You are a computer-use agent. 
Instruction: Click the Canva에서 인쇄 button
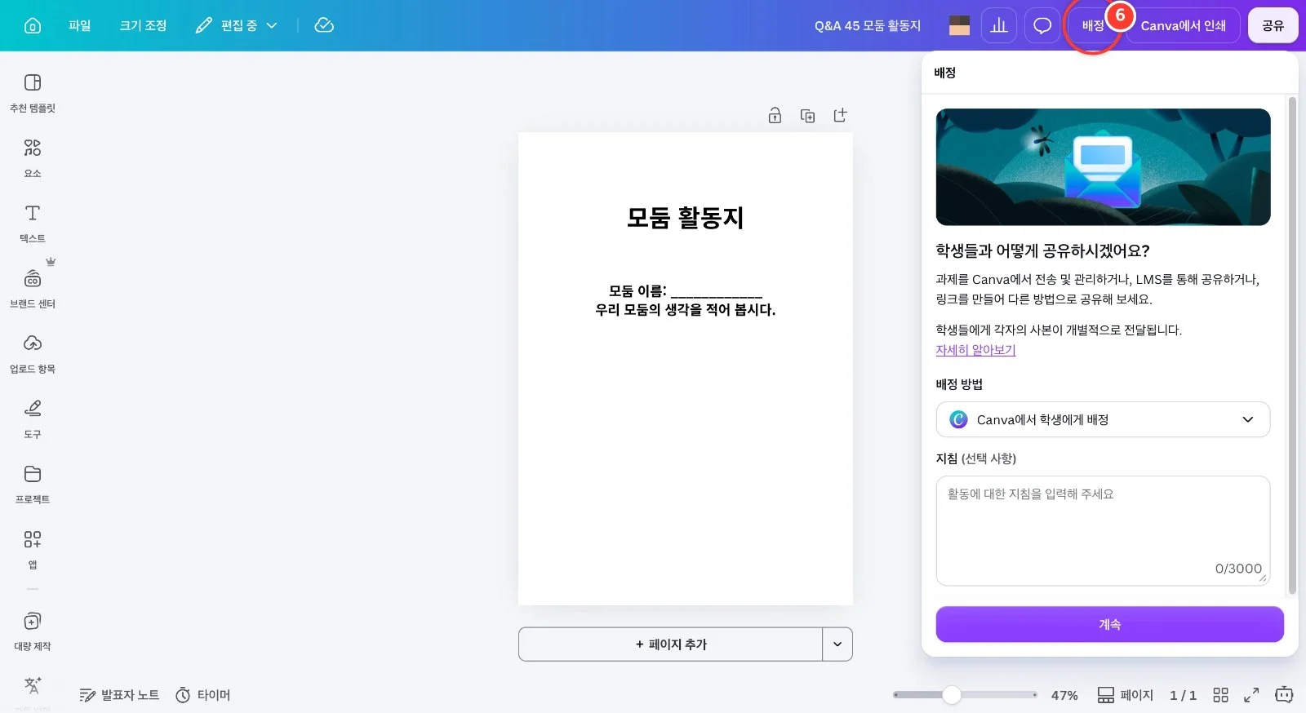(x=1183, y=25)
